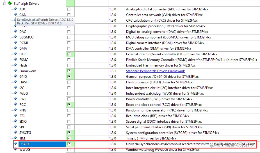Screen dimensions: 260x153
Task: Uncheck the TIM driver checkbox
Action: pos(69,138)
